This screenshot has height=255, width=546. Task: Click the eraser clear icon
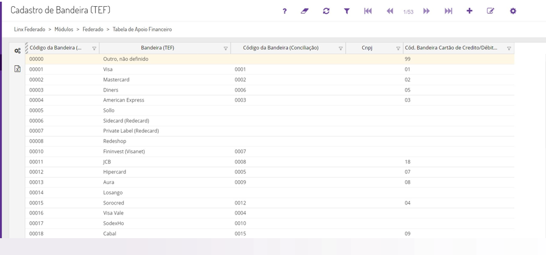coord(305,11)
